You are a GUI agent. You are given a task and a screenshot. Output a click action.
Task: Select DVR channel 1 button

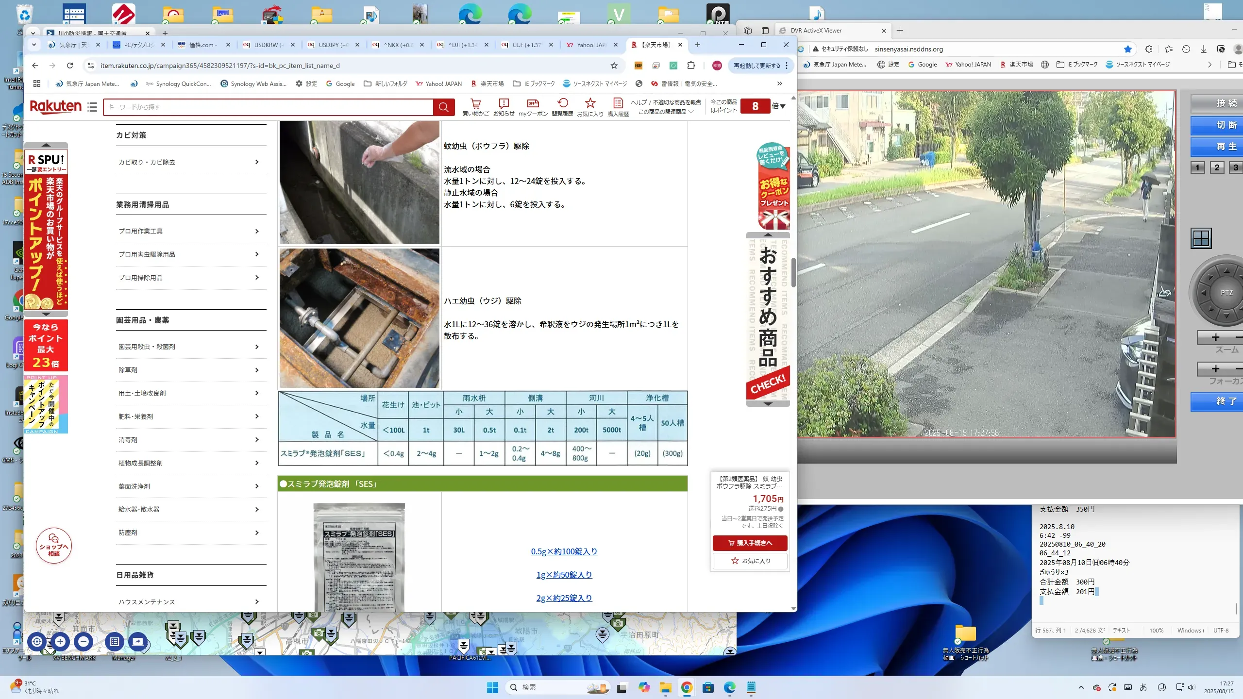pyautogui.click(x=1197, y=167)
